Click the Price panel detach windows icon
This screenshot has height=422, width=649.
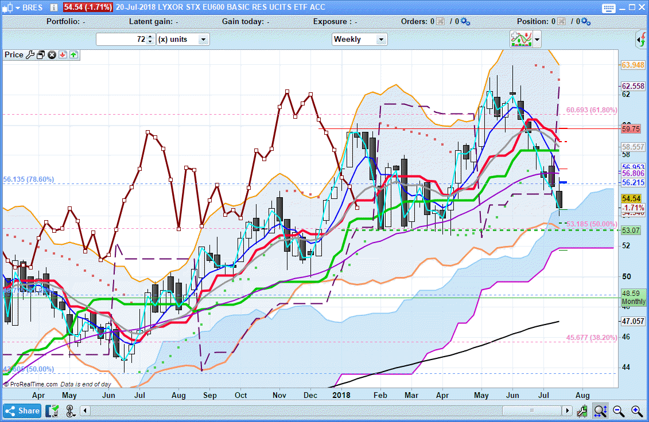(x=41, y=55)
